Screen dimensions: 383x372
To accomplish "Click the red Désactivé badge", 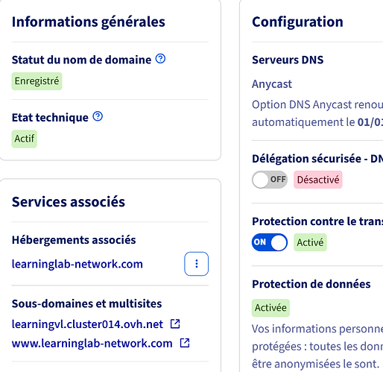I will click(x=318, y=180).
